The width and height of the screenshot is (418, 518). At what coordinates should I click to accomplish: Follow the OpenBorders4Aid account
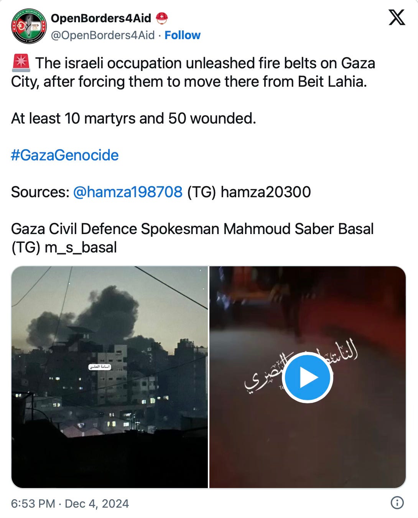[x=183, y=35]
